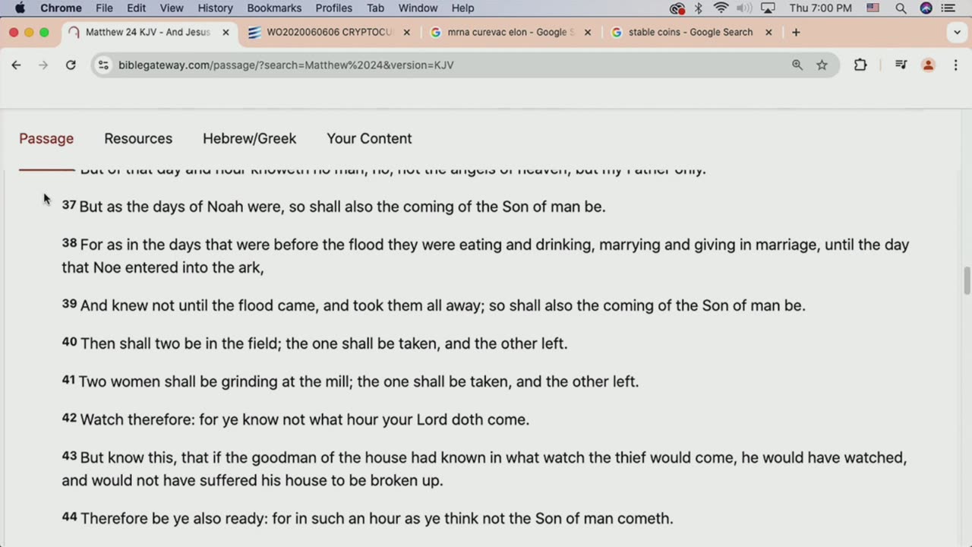Select the Hebrew/Greek page tab
972x547 pixels.
coord(250,139)
